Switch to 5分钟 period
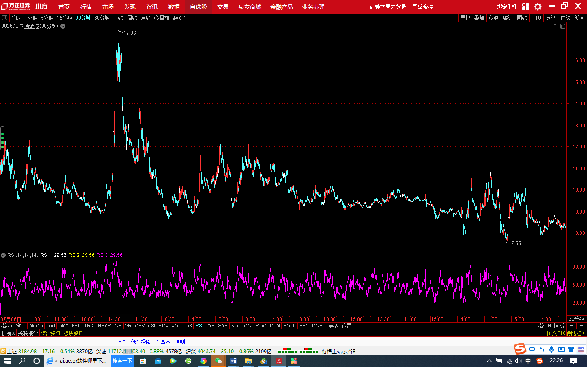Screen dimensions: 587x367 coord(47,18)
